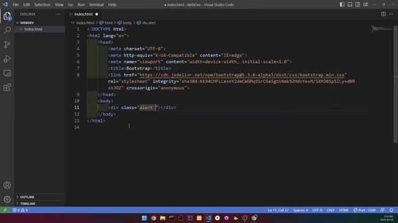Click the Windows Start button
The height and width of the screenshot is (223, 398).
(x=144, y=218)
